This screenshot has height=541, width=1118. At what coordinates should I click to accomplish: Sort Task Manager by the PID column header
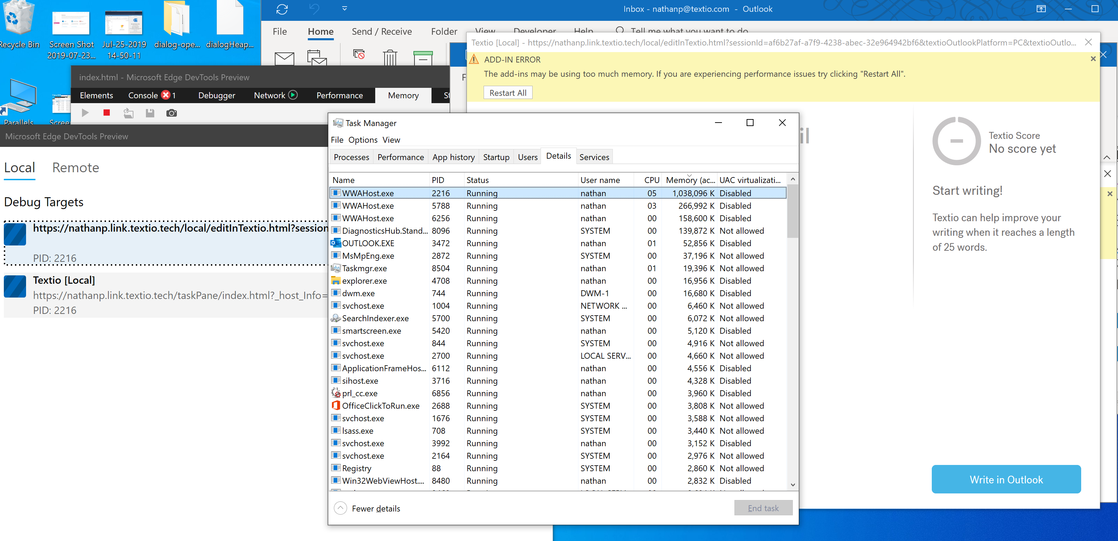tap(446, 180)
